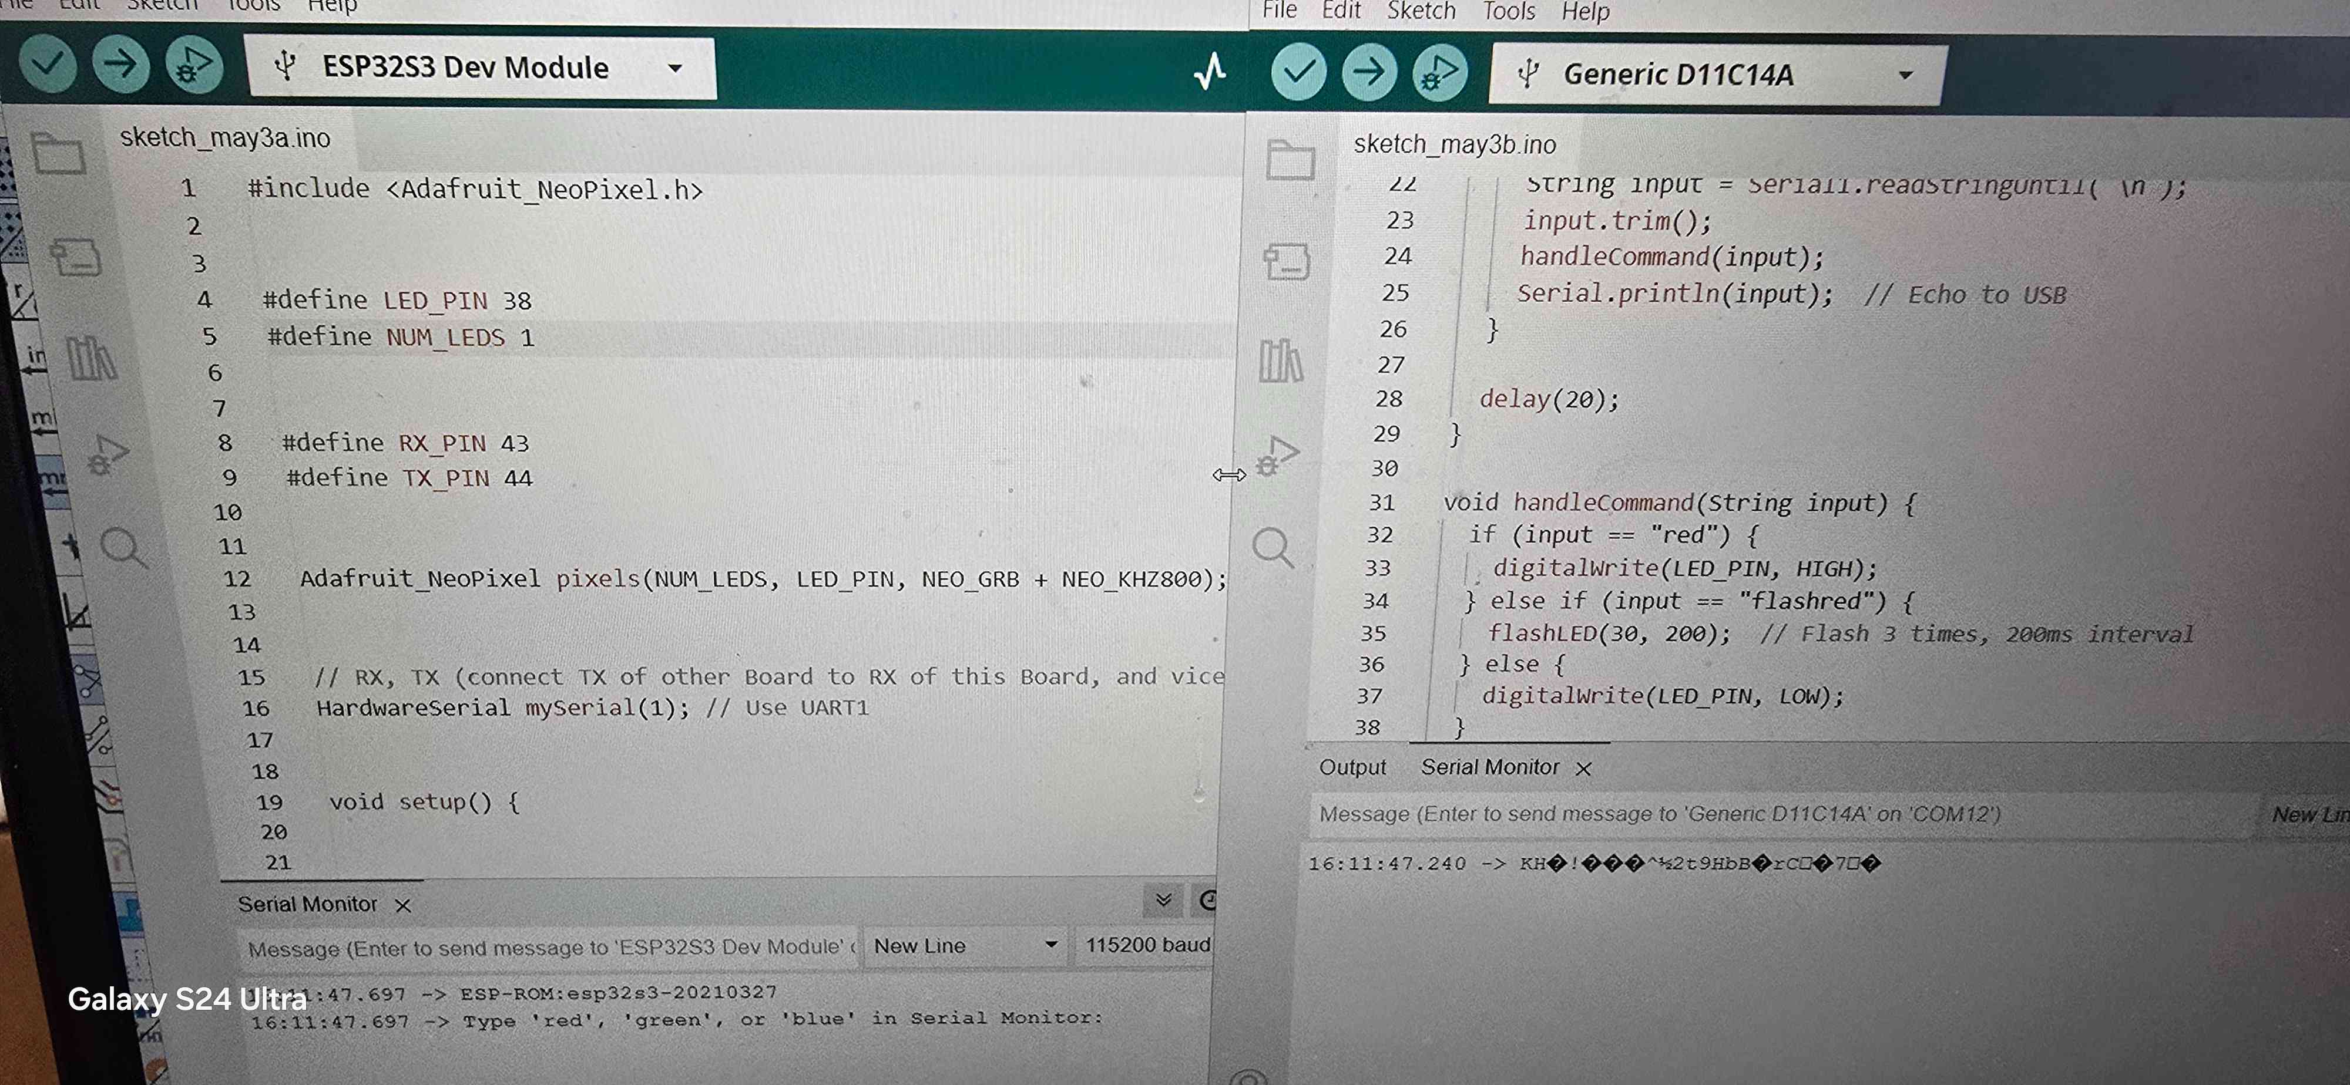Select sketch_may3a.ino editor tab

(226, 137)
